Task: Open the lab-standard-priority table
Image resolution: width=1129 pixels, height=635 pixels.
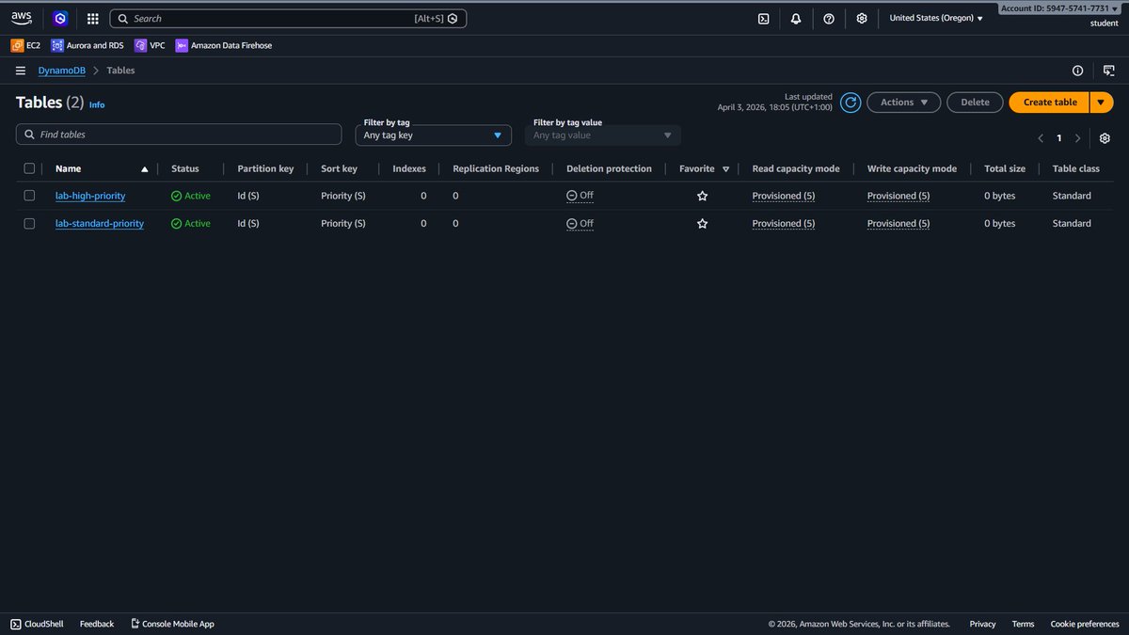Action: (x=100, y=224)
